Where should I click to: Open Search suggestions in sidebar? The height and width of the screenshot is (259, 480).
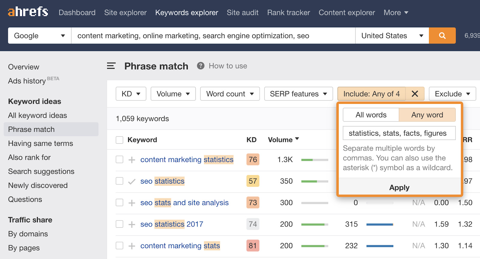coord(41,171)
